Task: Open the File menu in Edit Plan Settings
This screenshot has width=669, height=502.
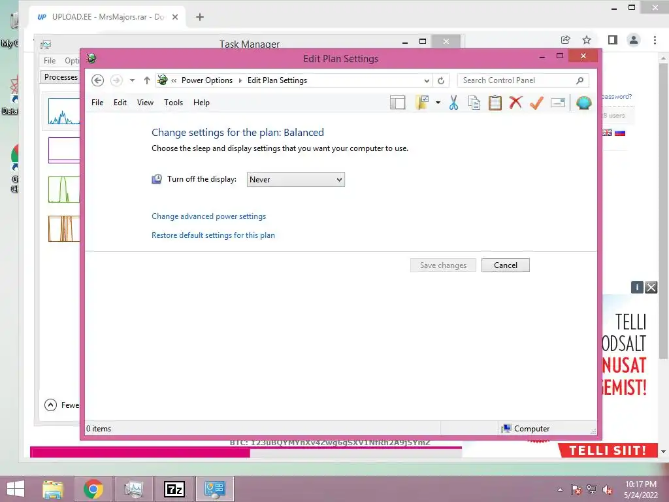Action: pyautogui.click(x=97, y=103)
